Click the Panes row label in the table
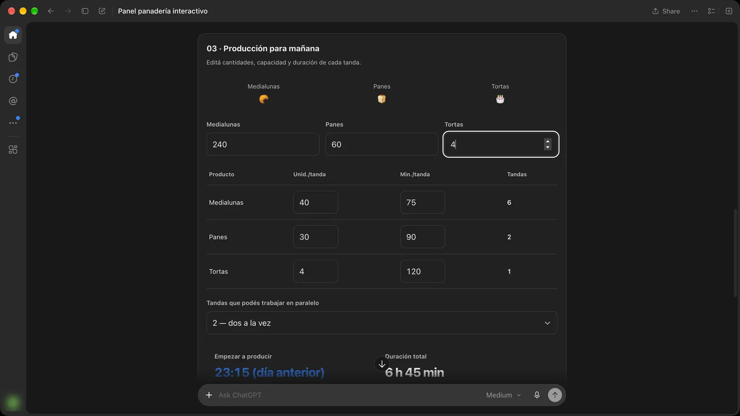Screen dimensions: 740x416 pos(218,237)
